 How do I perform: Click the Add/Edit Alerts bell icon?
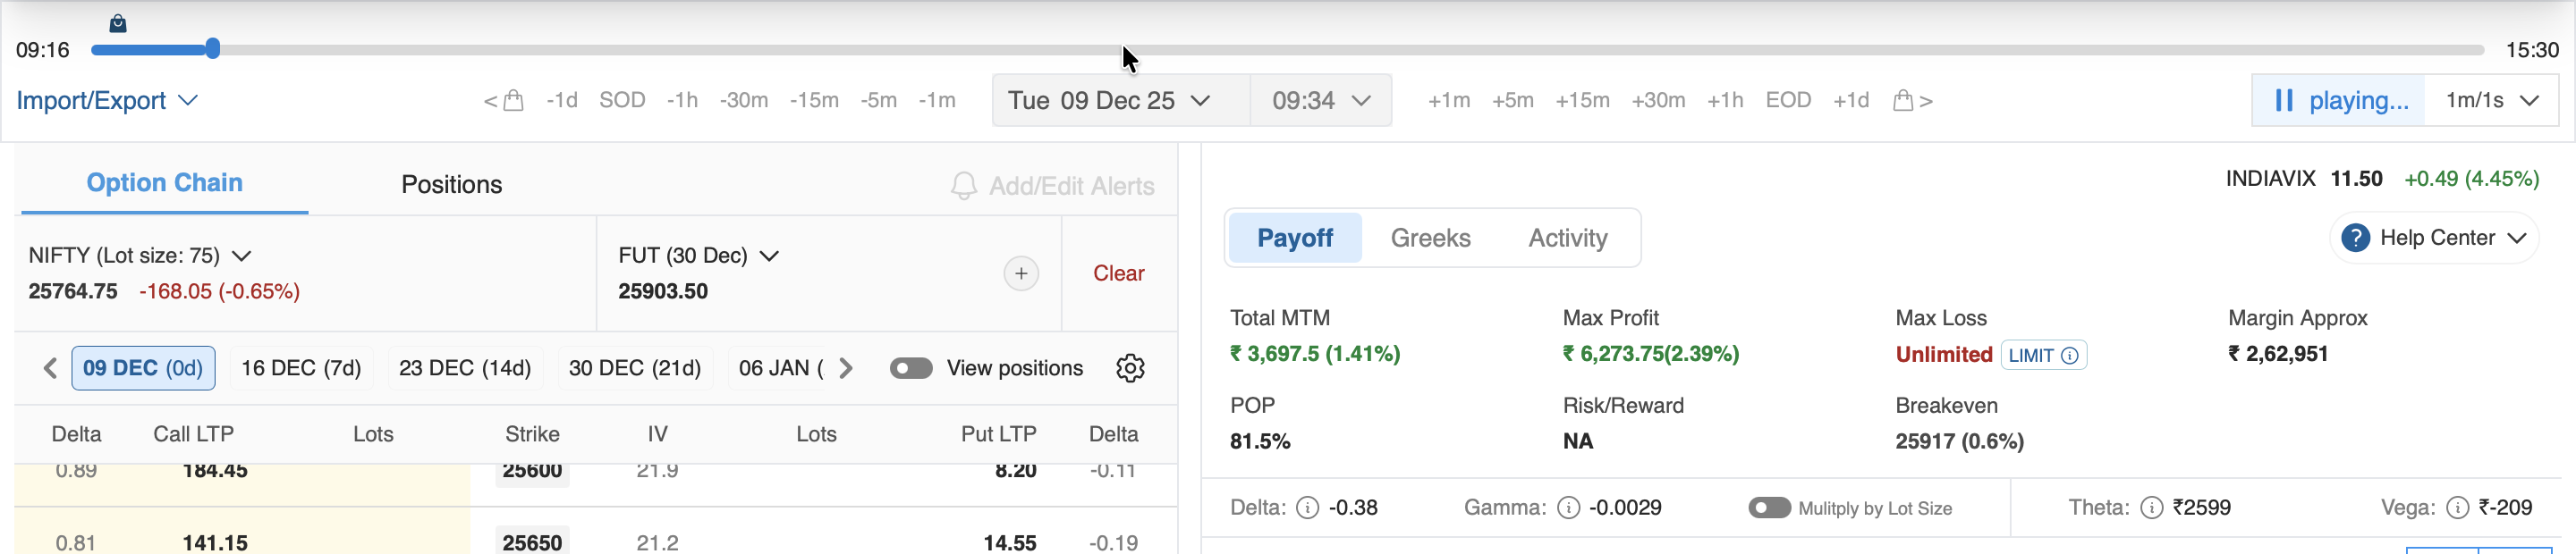pyautogui.click(x=963, y=187)
